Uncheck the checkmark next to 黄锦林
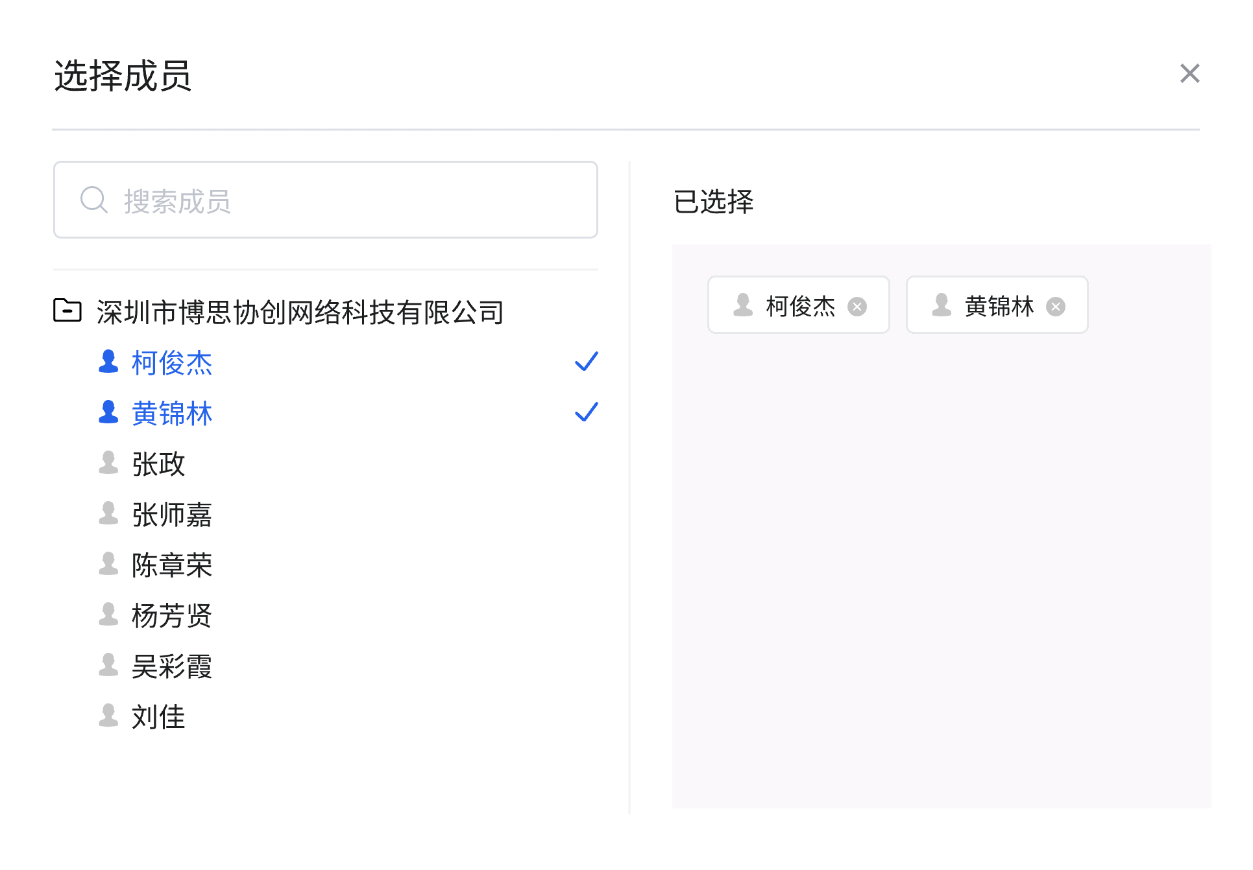The width and height of the screenshot is (1253, 870). point(586,412)
